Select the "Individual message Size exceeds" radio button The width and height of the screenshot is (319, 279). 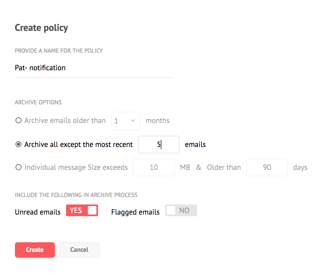coord(18,167)
